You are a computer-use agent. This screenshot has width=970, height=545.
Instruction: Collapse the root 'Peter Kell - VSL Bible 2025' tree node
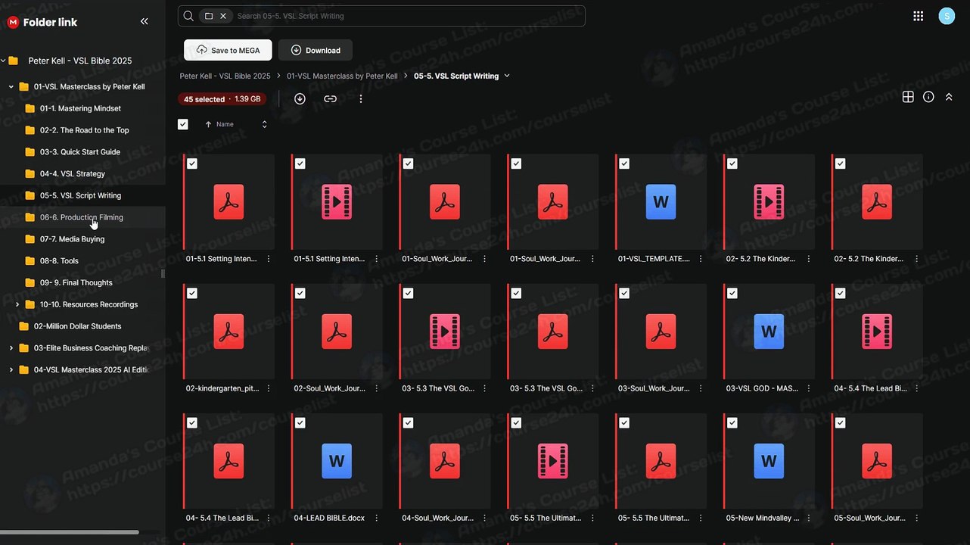pos(4,61)
